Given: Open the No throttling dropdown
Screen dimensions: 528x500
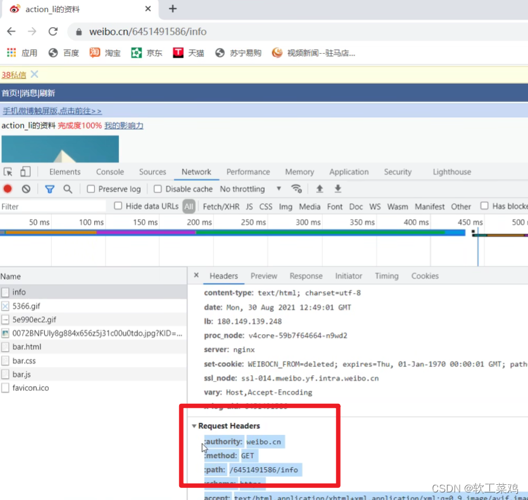Looking at the screenshot, I should pyautogui.click(x=251, y=189).
